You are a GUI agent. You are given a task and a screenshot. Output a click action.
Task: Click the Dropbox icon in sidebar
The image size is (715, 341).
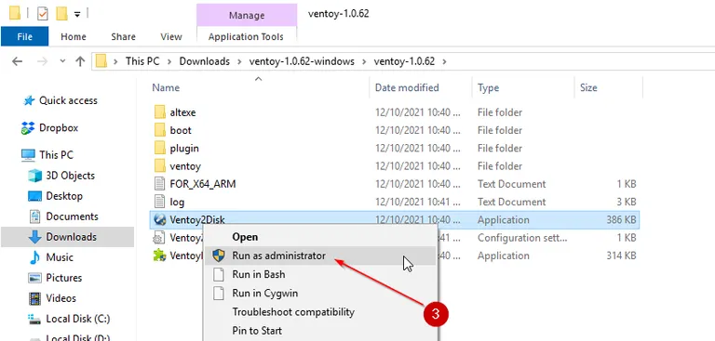point(27,128)
